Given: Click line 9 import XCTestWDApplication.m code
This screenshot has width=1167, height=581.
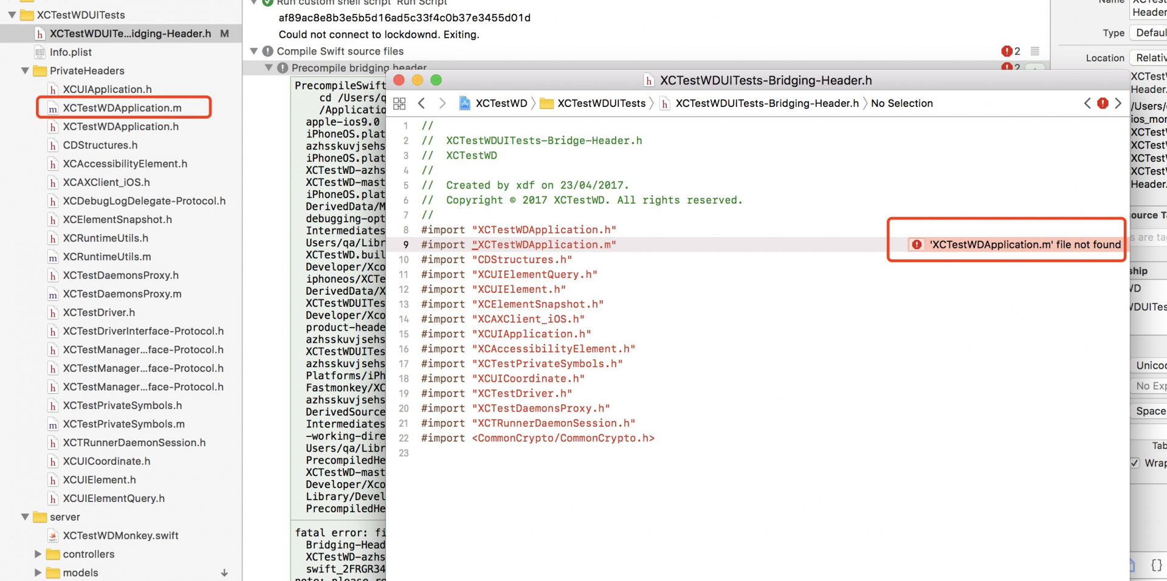Looking at the screenshot, I should coord(518,244).
